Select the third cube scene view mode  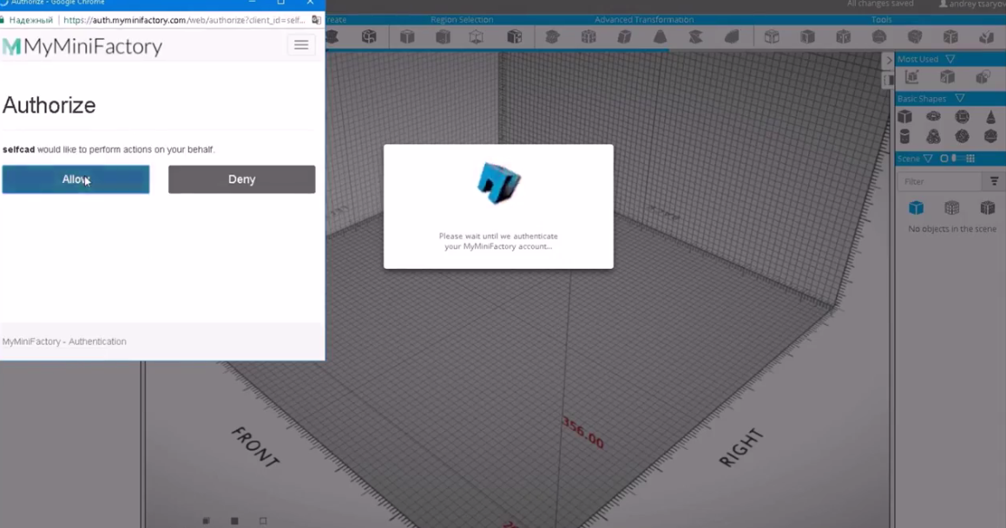(988, 207)
